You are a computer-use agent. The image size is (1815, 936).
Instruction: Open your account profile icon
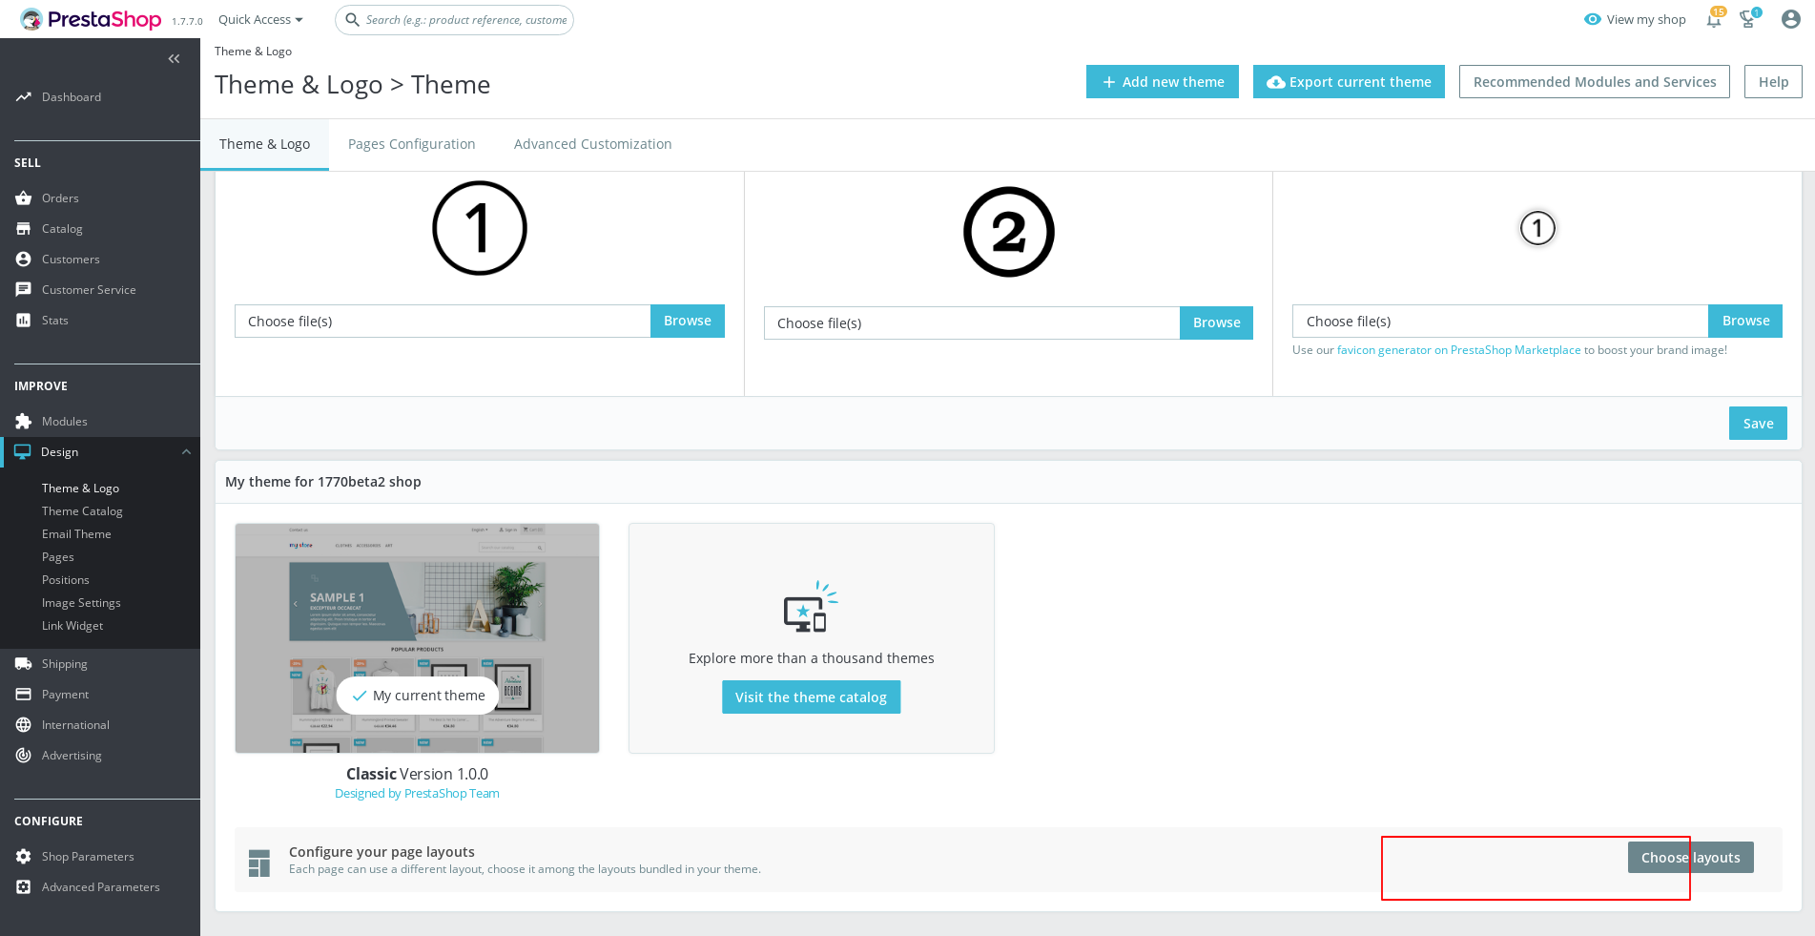coord(1790,18)
